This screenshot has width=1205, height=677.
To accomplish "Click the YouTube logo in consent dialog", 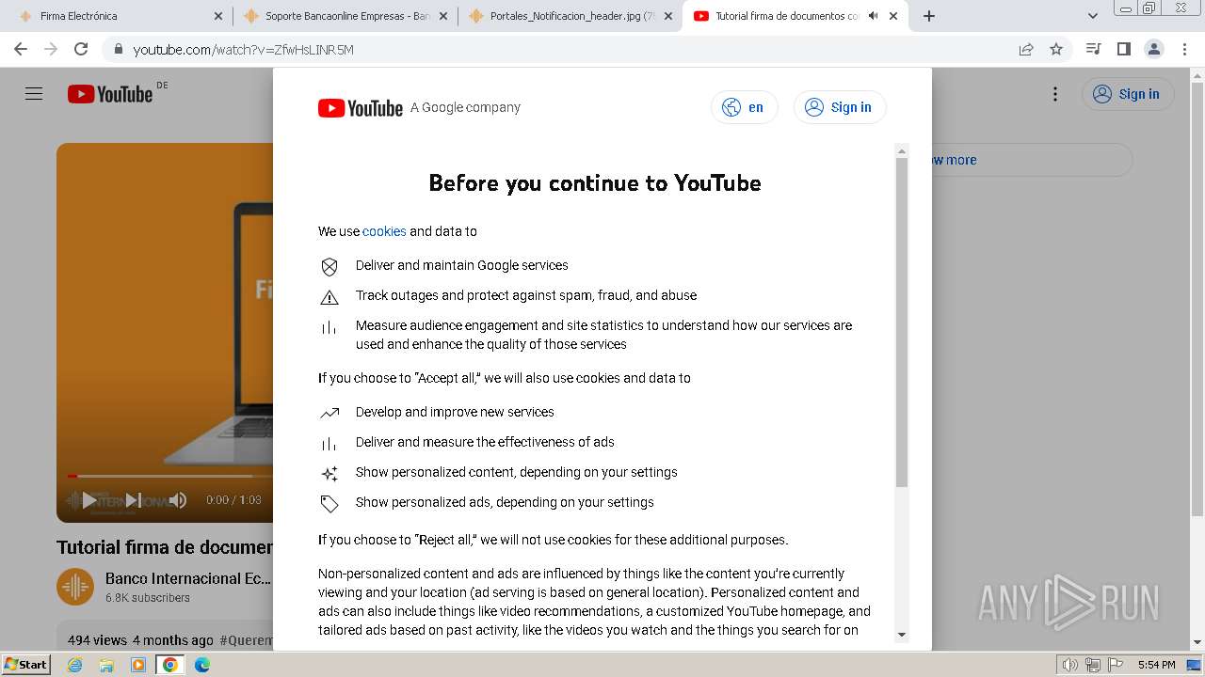I will click(x=361, y=108).
